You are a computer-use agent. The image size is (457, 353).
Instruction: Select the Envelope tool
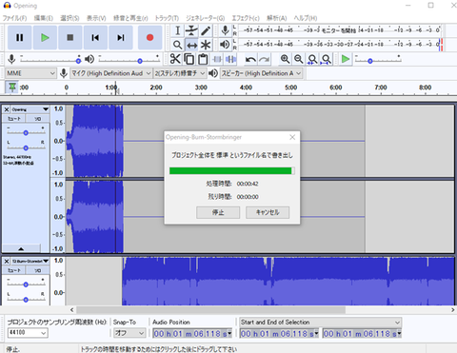click(191, 30)
